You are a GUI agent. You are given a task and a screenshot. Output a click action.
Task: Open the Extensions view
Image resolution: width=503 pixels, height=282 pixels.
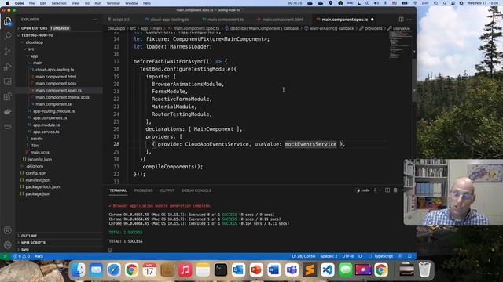point(7,96)
